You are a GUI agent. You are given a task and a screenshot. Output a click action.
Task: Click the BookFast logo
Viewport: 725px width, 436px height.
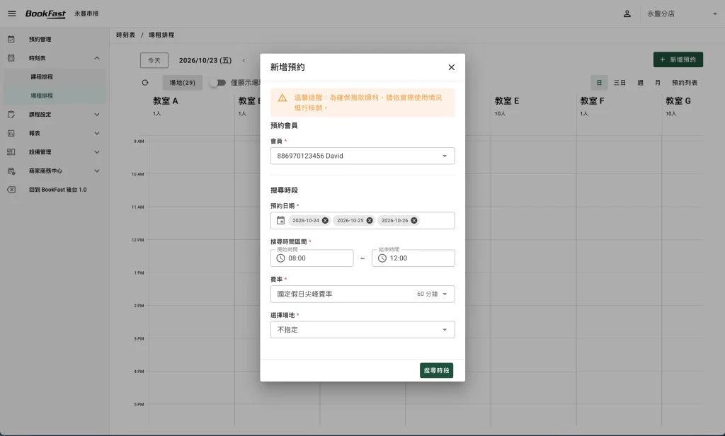coord(45,14)
